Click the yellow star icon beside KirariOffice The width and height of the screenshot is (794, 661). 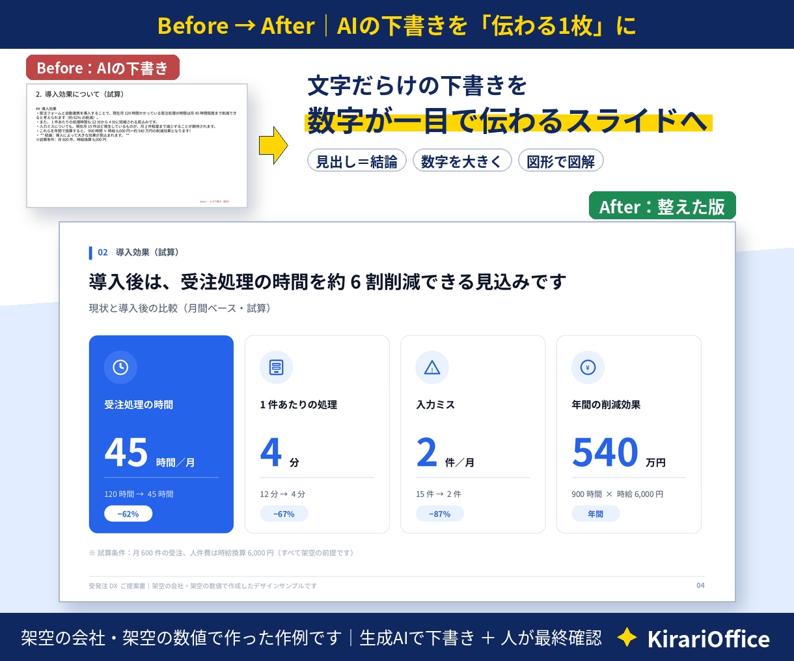pos(627,638)
